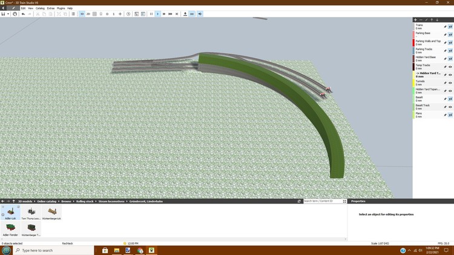Toggle the sound speaker icon
Image resolution: width=454 pixels, height=255 pixels.
coord(200,14)
